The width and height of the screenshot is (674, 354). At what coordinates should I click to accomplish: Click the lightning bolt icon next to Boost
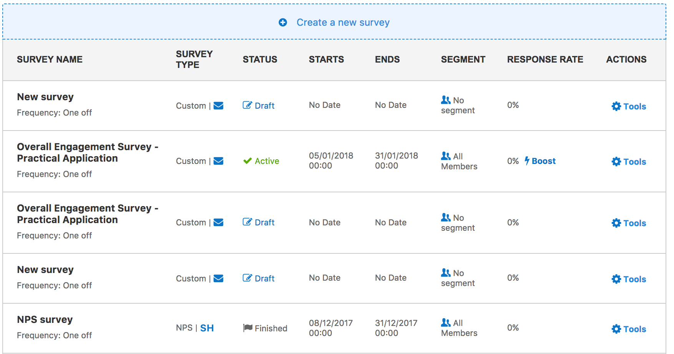[x=527, y=161]
